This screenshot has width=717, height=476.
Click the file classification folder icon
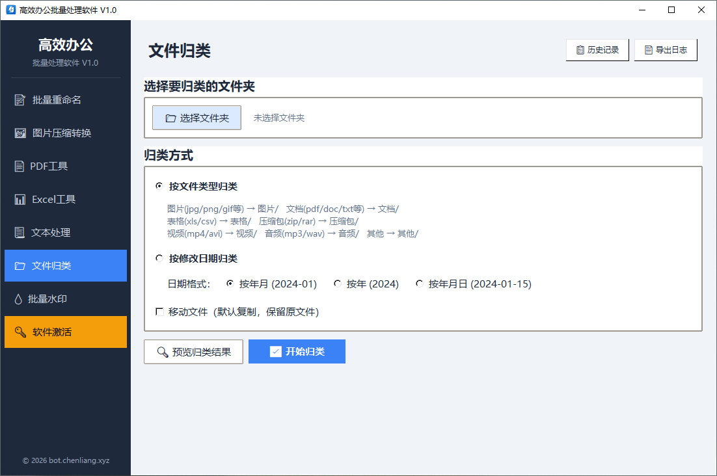(20, 266)
